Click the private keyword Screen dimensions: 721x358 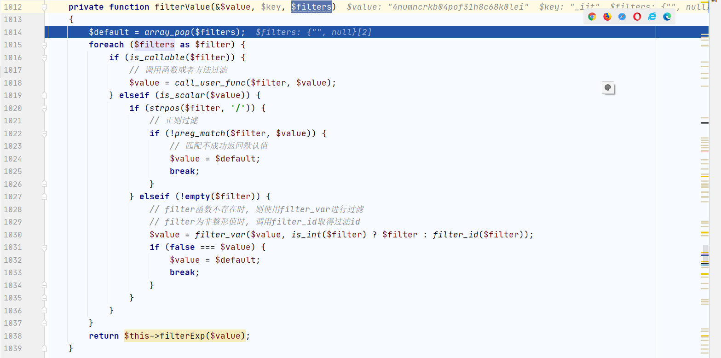point(87,7)
